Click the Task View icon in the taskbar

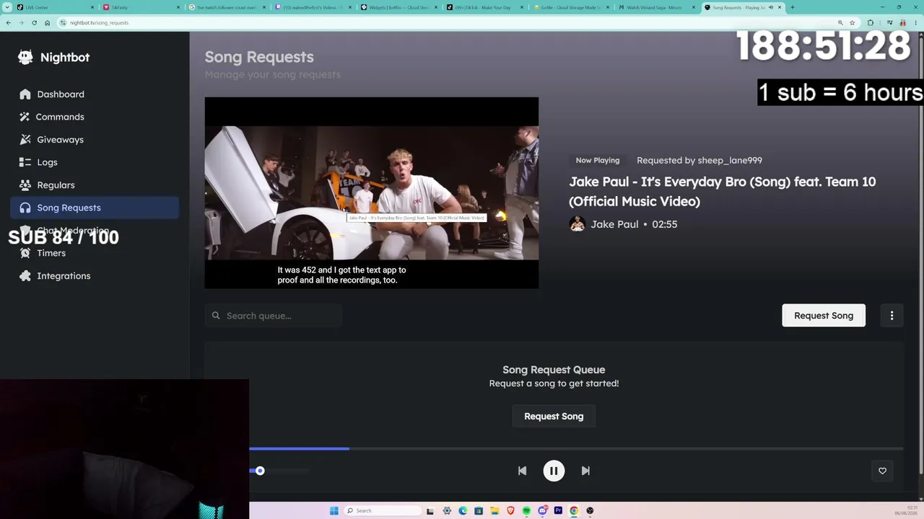point(431,510)
